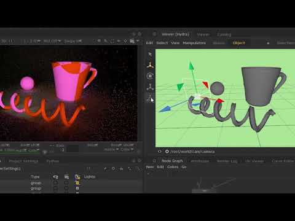Click the wrench icon in parameters header
This screenshot has width=295, height=221.
pos(105,169)
